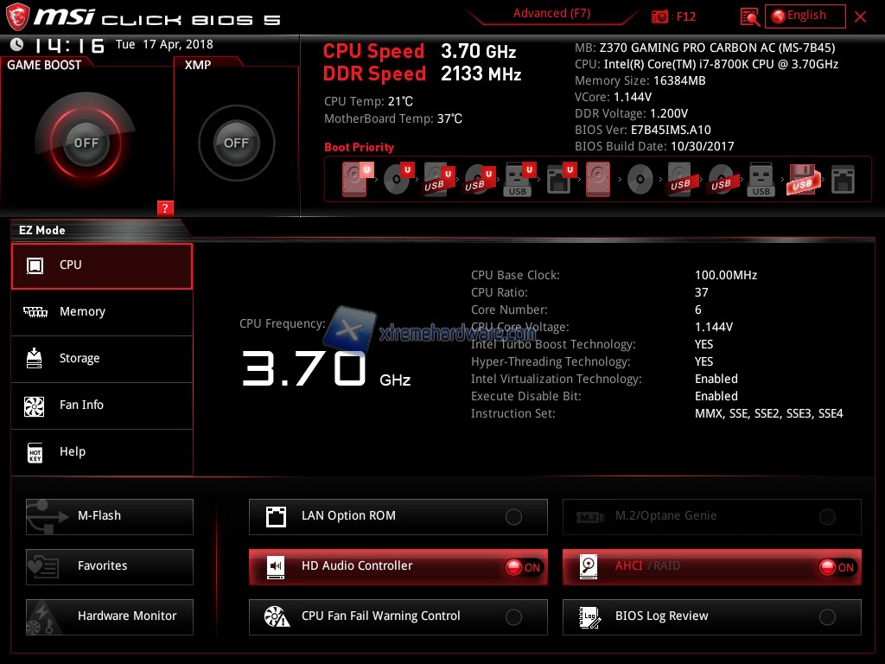Enable LAN Option ROM
885x664 pixels.
[513, 517]
